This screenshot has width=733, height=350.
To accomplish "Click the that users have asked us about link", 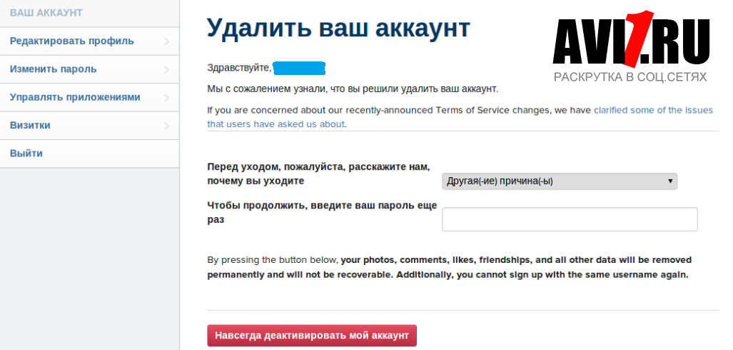I will (275, 124).
